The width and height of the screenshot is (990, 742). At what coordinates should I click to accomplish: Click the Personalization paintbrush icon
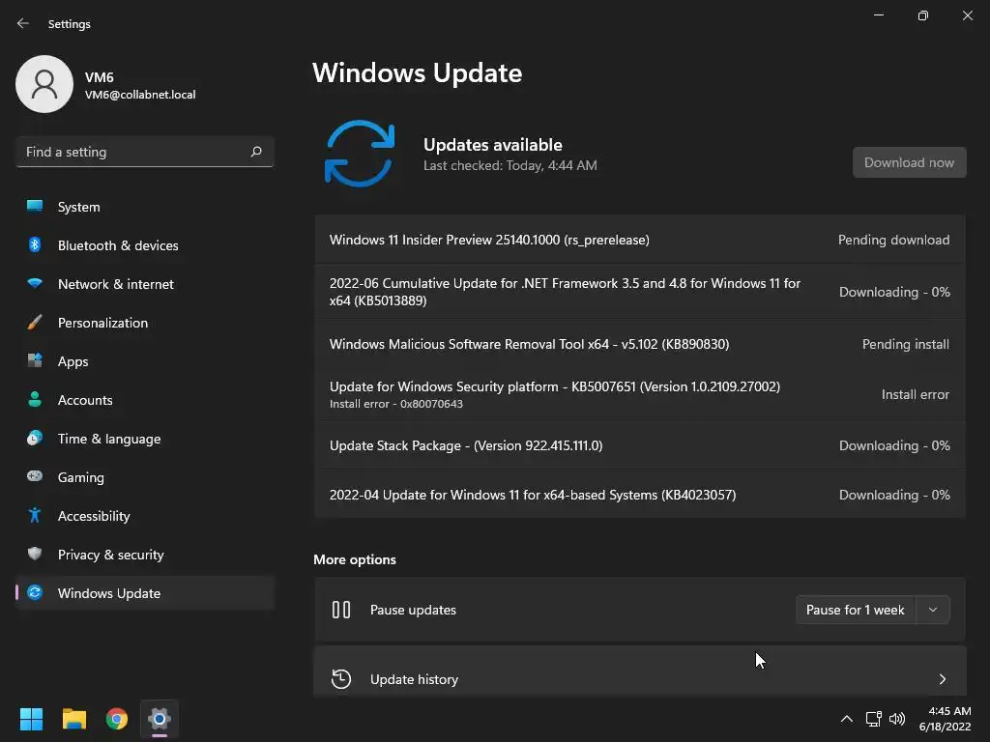point(35,323)
